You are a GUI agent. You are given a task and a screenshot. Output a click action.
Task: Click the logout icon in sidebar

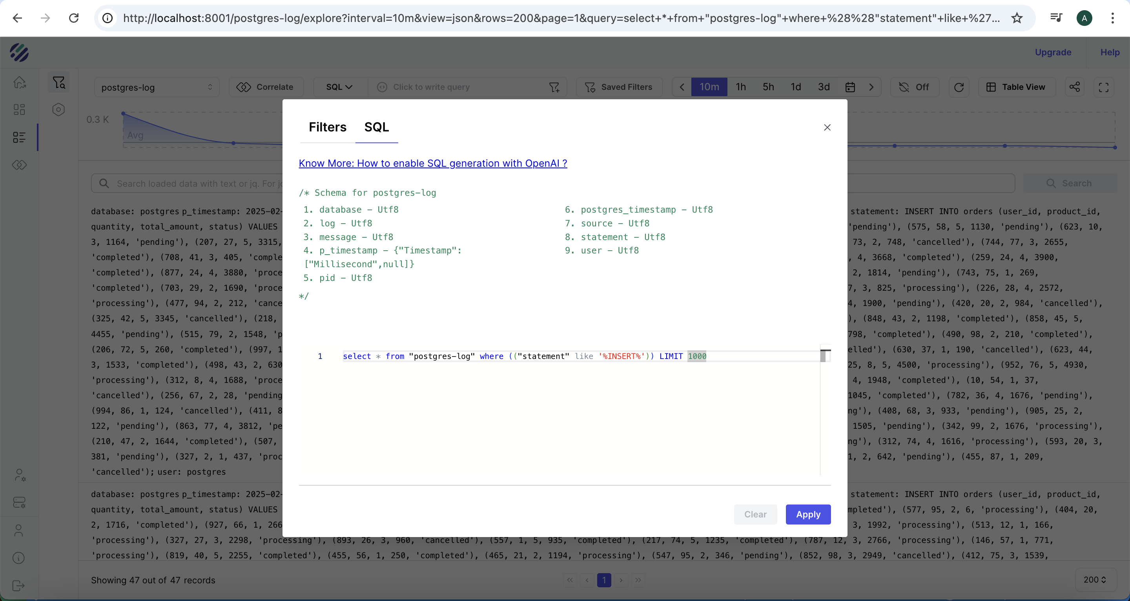coord(18,586)
